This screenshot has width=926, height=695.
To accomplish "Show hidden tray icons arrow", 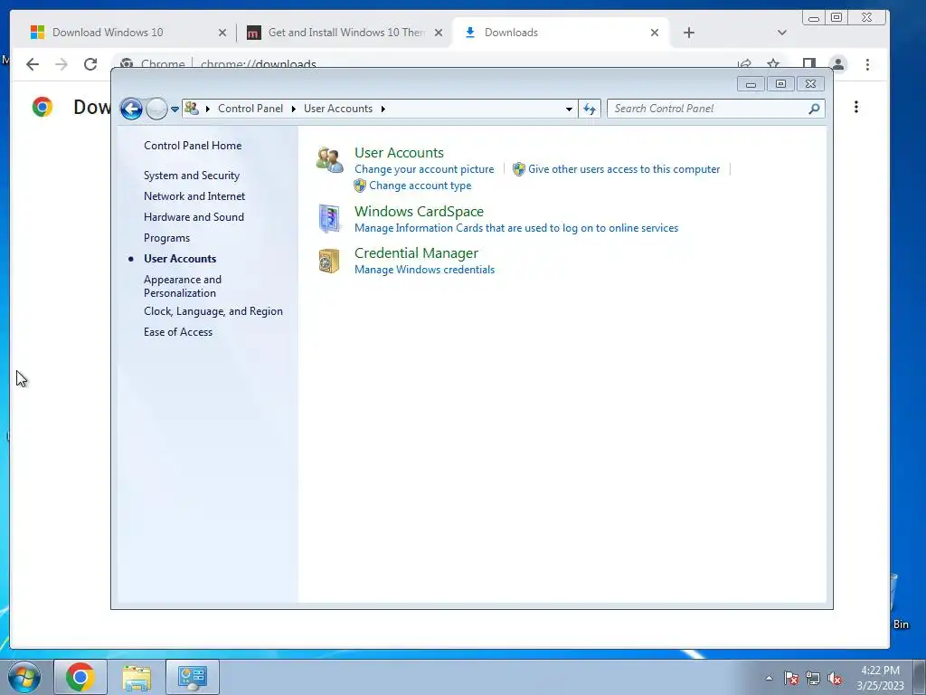I will tap(769, 678).
